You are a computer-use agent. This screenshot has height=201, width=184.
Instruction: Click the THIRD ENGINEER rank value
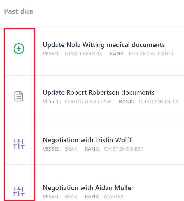(x=158, y=101)
